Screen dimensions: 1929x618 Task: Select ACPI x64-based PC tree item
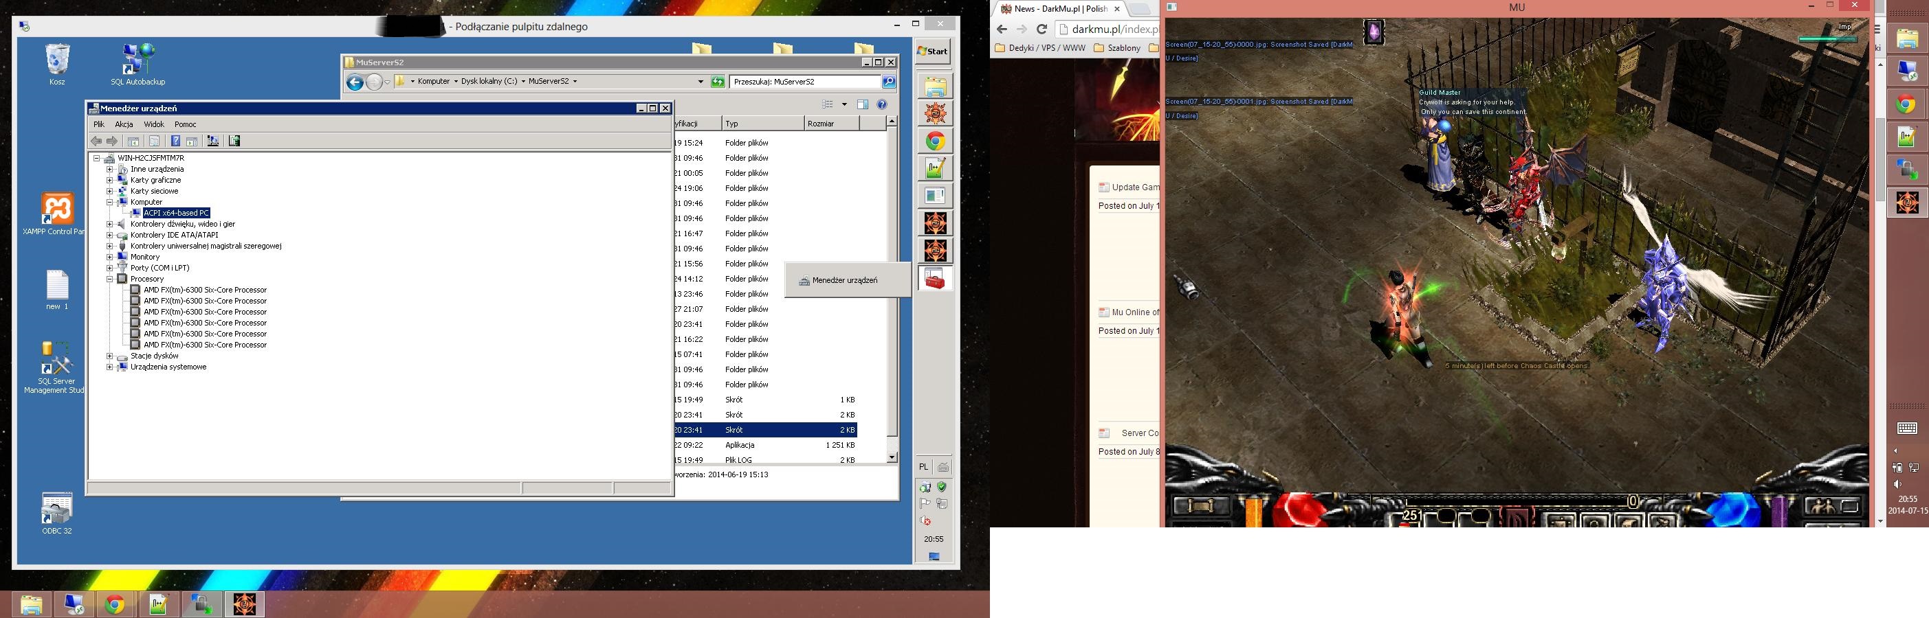coord(176,214)
